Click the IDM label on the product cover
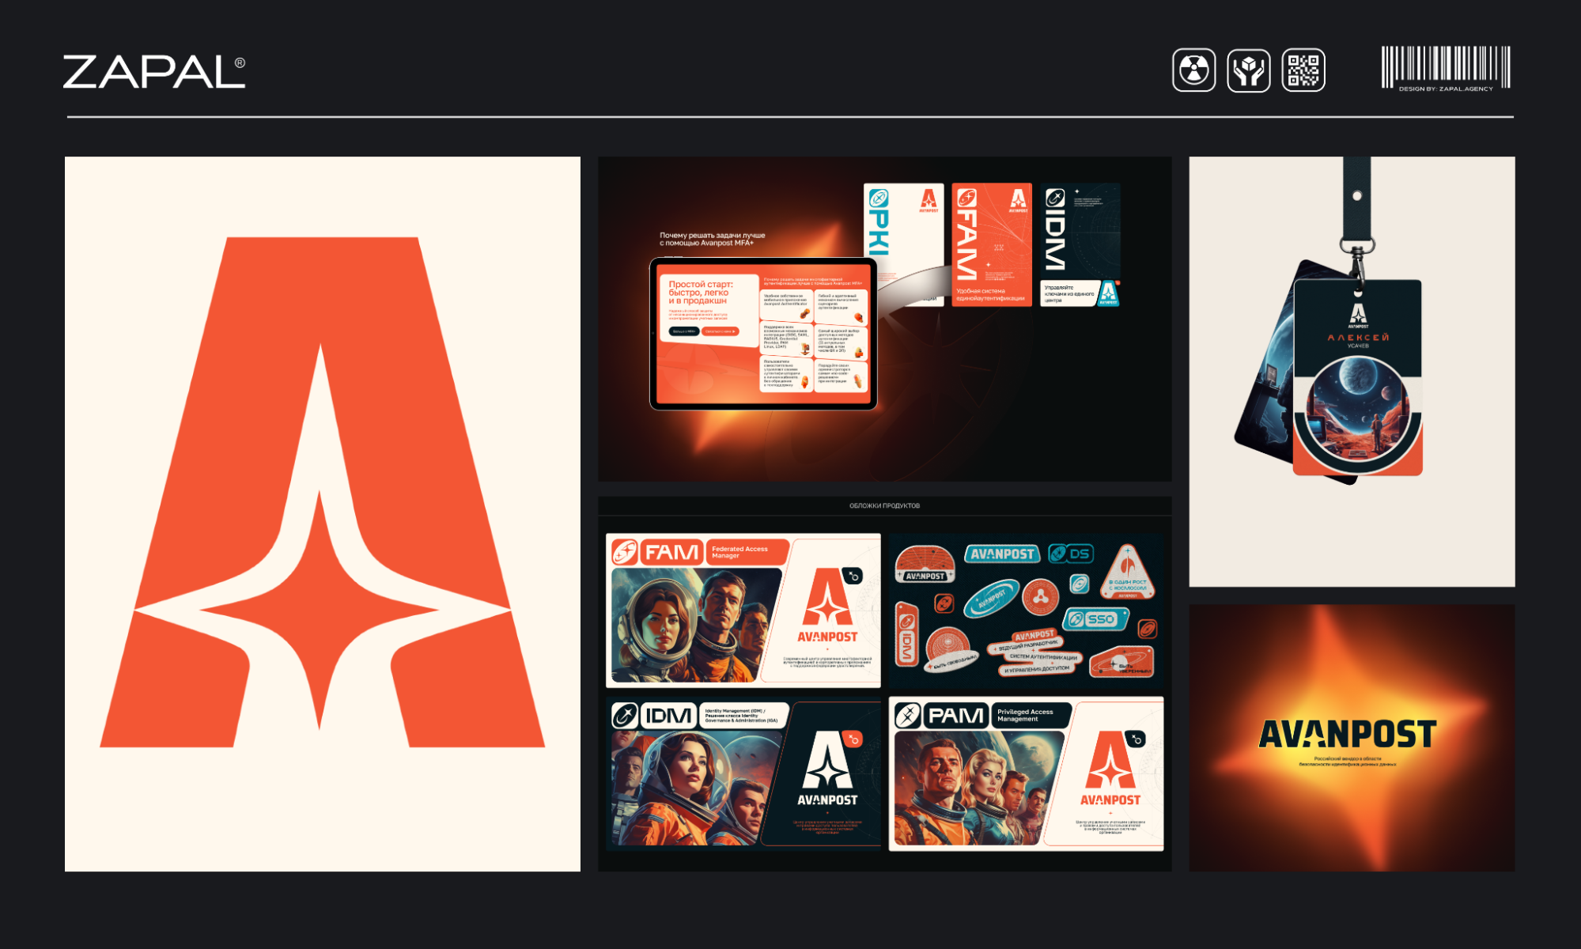 (x=668, y=716)
